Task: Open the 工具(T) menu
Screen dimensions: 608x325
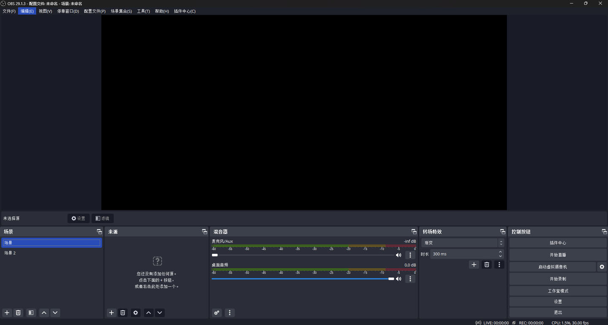Action: [143, 11]
